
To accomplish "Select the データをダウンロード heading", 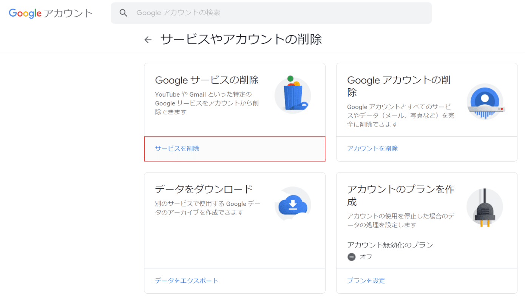I will click(x=204, y=189).
